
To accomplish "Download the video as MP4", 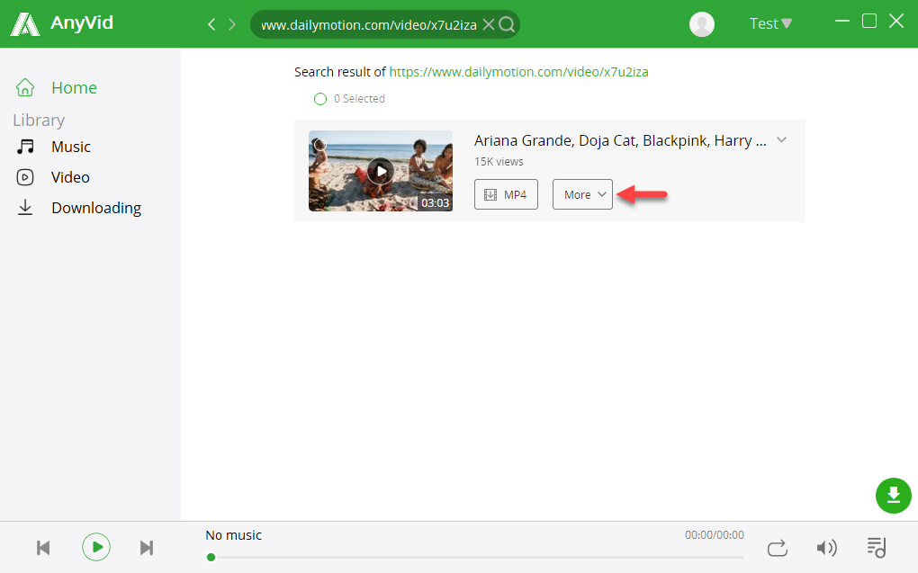I will coord(506,194).
